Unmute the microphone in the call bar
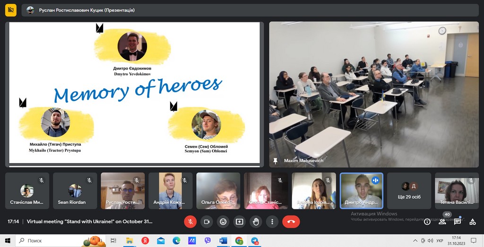Screen dimensions: 484x247 coord(190,221)
